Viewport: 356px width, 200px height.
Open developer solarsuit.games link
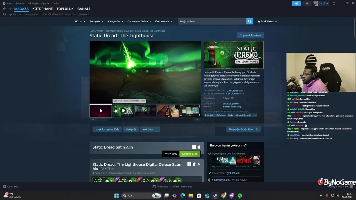coord(231,104)
